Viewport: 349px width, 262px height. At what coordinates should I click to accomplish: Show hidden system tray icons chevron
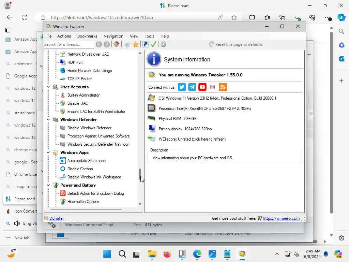pyautogui.click(x=276, y=254)
